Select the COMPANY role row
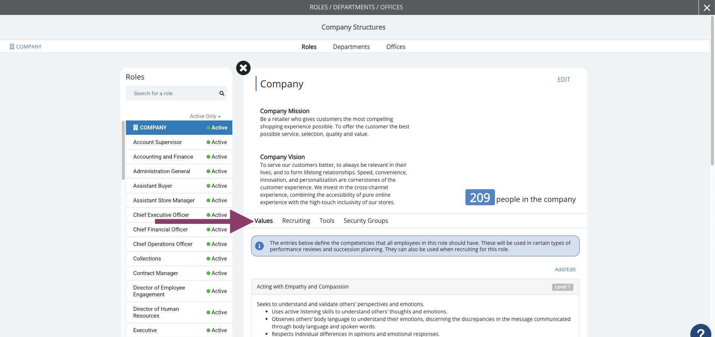This screenshot has width=715, height=337. pyautogui.click(x=179, y=128)
